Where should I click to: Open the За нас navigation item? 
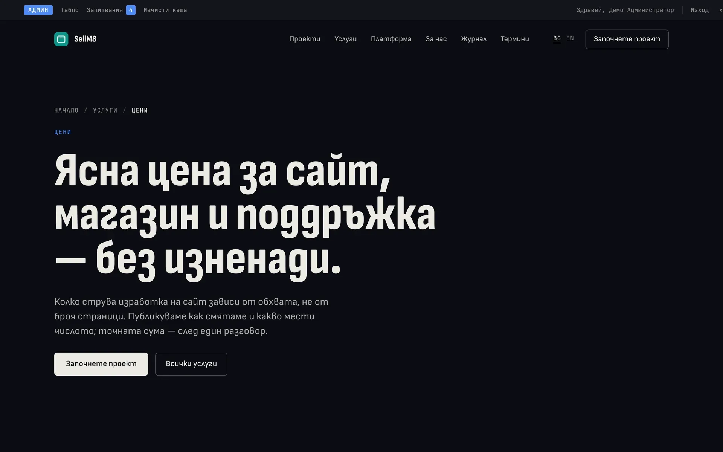pyautogui.click(x=436, y=39)
